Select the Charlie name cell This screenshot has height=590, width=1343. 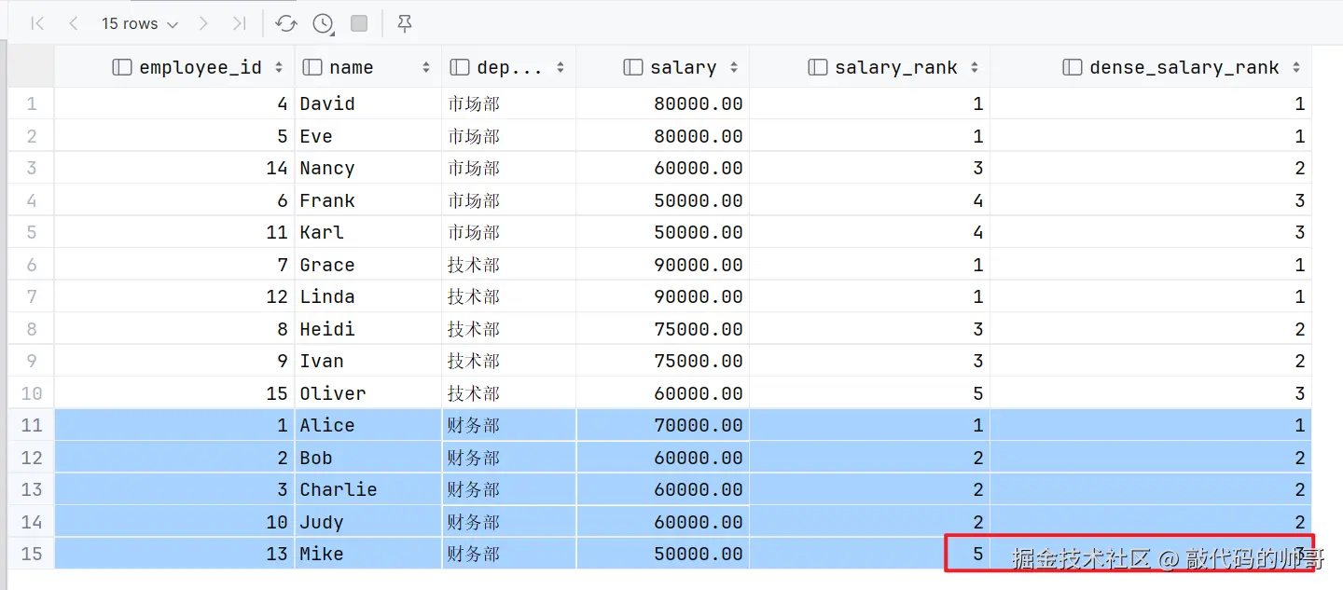point(368,489)
